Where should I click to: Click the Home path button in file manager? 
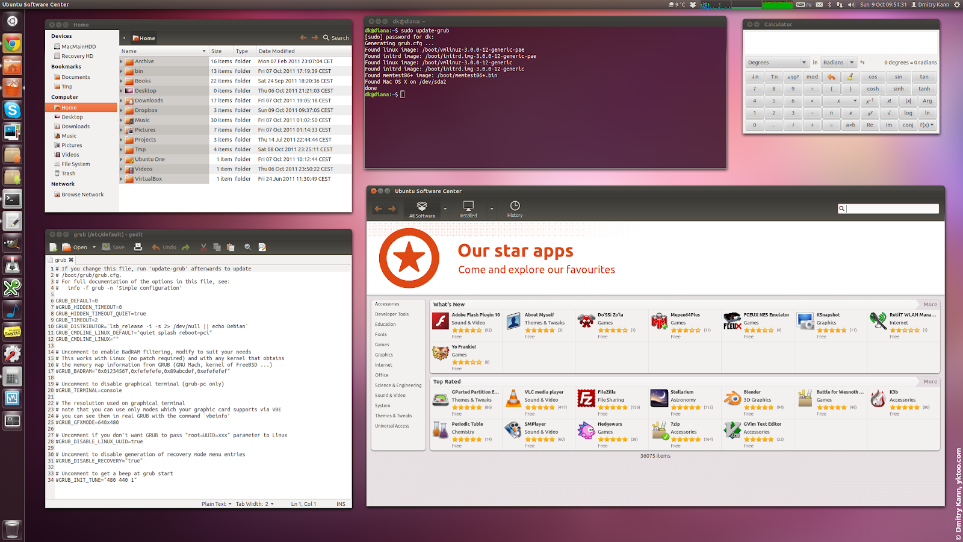click(144, 38)
